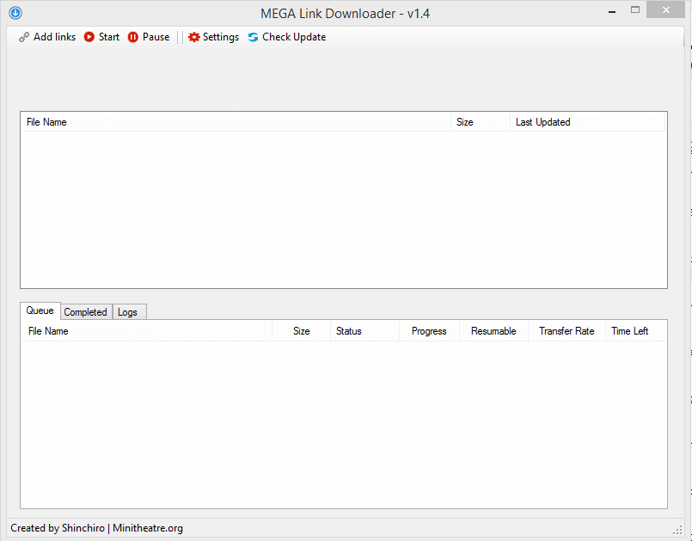The height and width of the screenshot is (541, 692).
Task: Click the Check Update label
Action: pyautogui.click(x=294, y=37)
